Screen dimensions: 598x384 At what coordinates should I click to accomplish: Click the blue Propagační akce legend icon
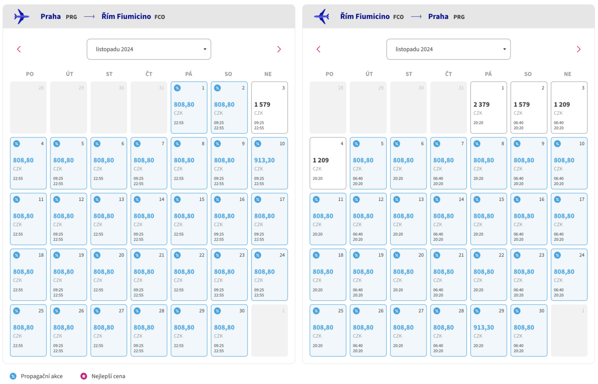[13, 376]
